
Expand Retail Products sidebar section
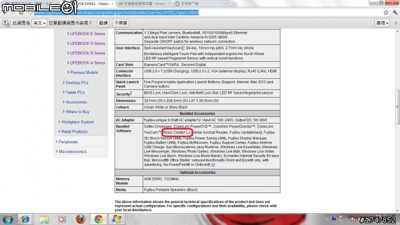point(74,132)
